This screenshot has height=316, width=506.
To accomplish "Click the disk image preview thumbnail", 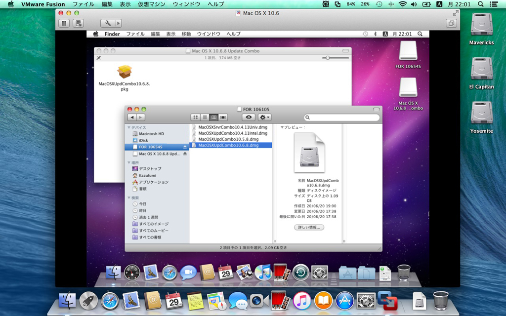I will tap(309, 153).
